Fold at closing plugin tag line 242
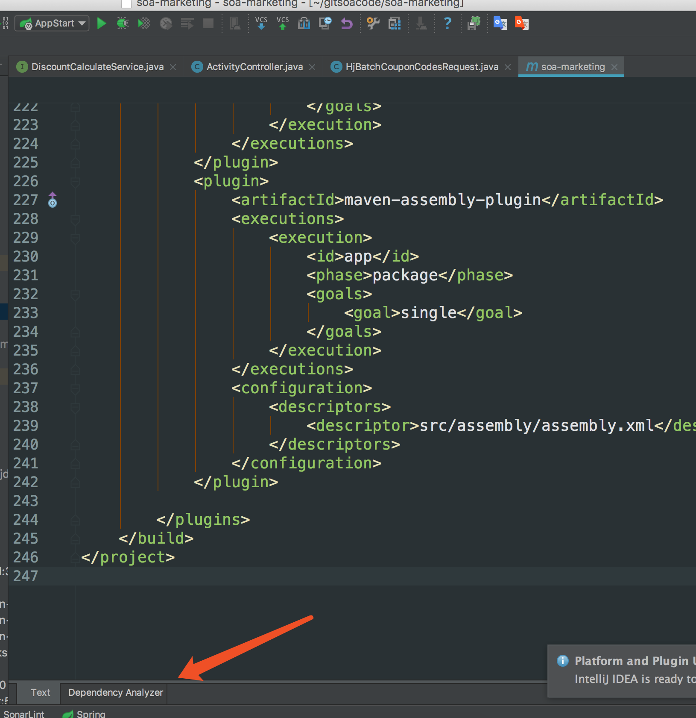This screenshot has height=718, width=696. click(75, 483)
